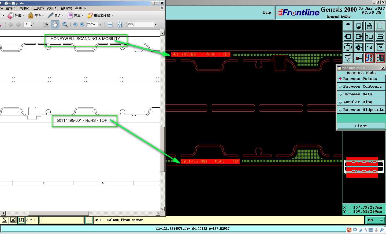Click the pan down icon in Genesis

pyautogui.click(x=359, y=26)
